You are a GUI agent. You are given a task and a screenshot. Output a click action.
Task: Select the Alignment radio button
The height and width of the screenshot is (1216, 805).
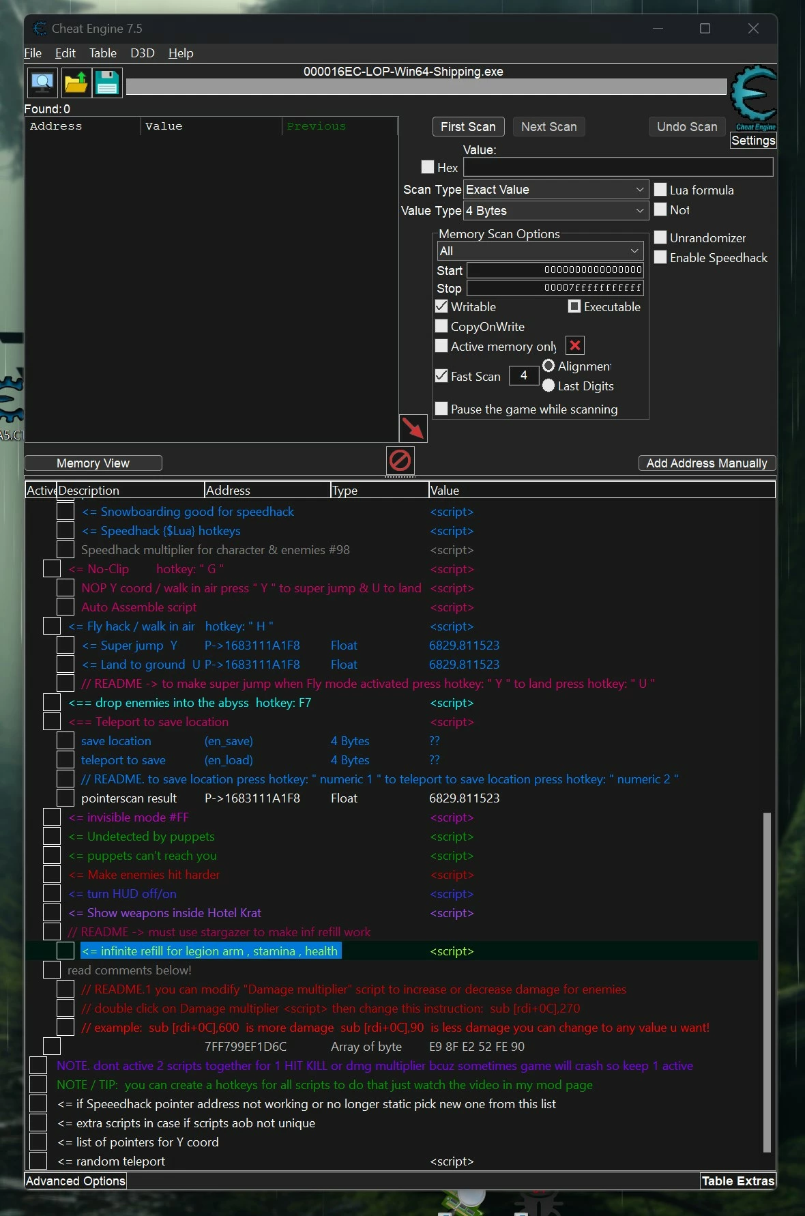point(548,366)
